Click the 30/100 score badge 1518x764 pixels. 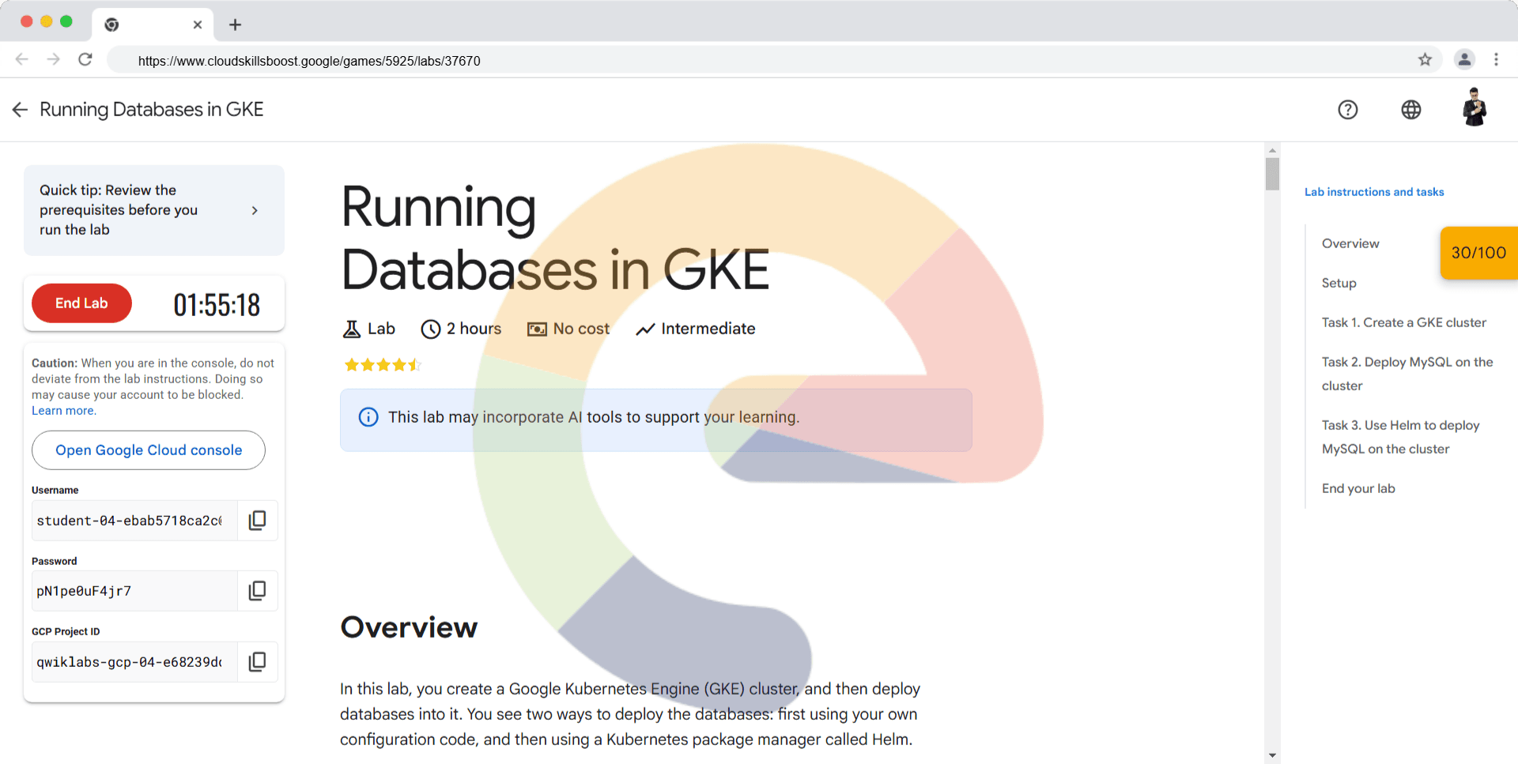point(1478,253)
